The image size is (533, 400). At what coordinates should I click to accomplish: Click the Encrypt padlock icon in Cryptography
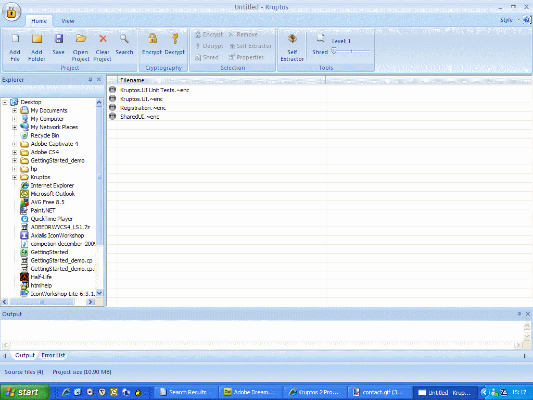[152, 39]
